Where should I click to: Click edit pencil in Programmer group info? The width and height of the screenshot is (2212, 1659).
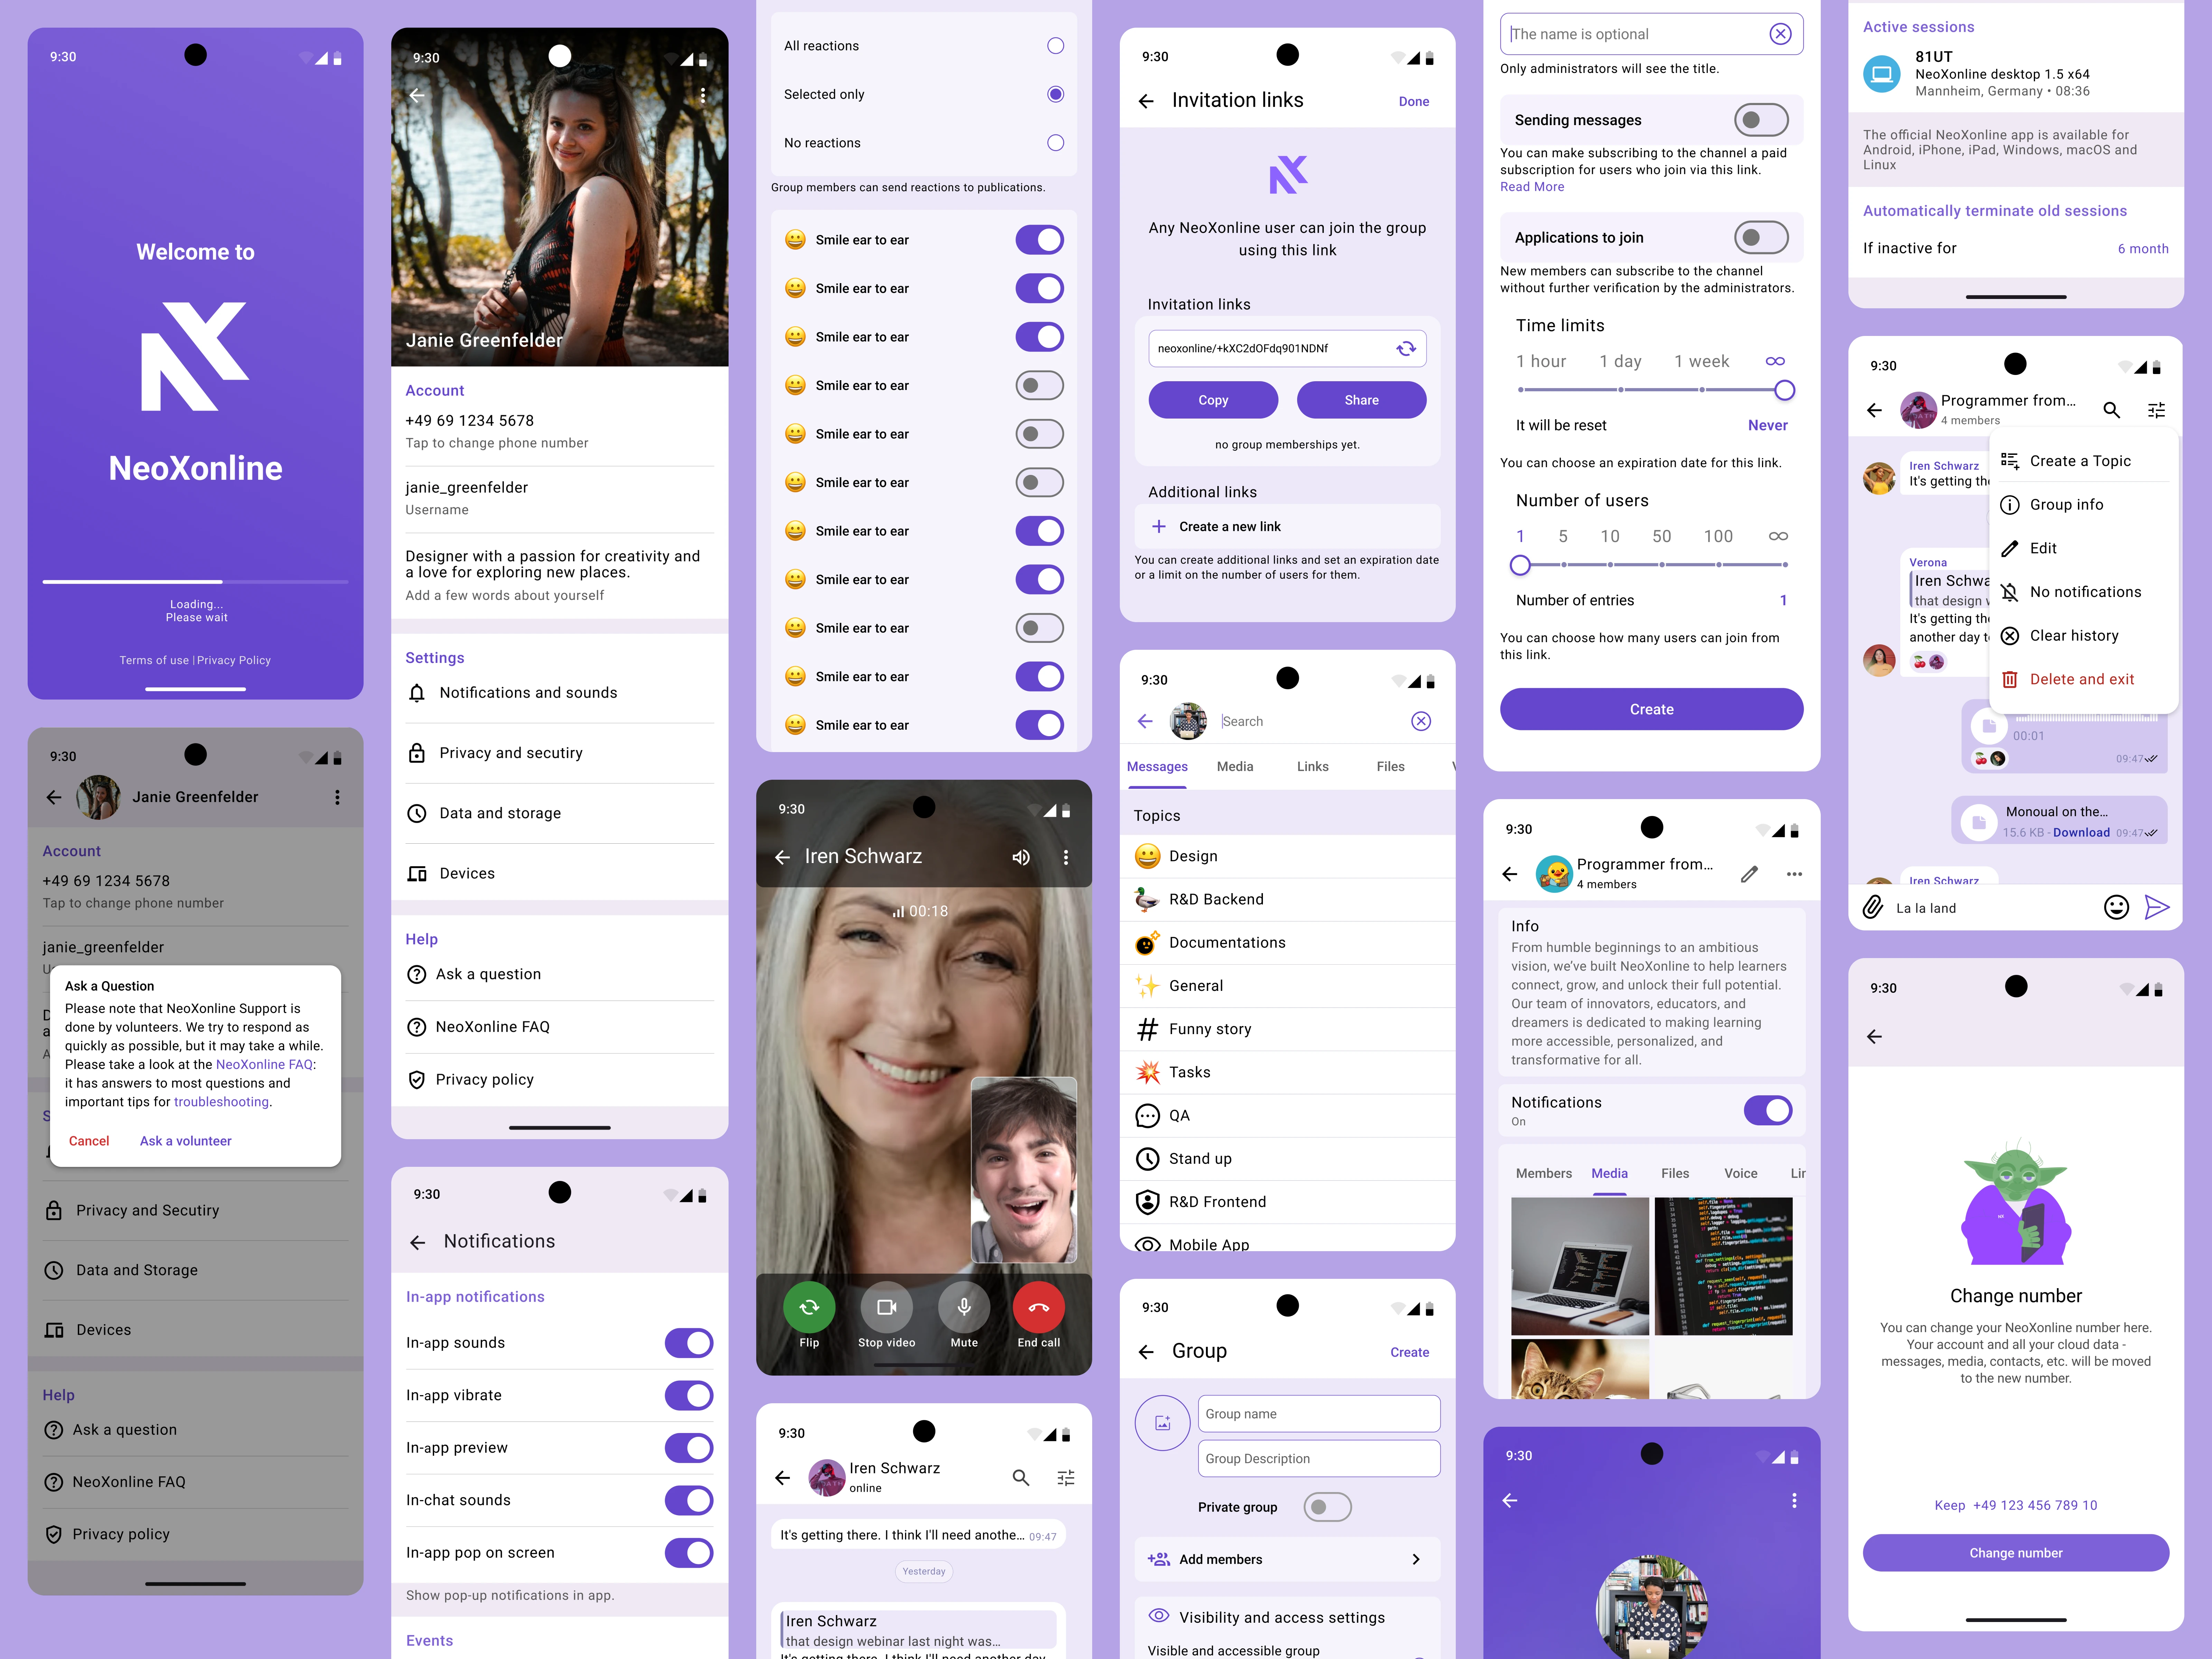[1749, 874]
